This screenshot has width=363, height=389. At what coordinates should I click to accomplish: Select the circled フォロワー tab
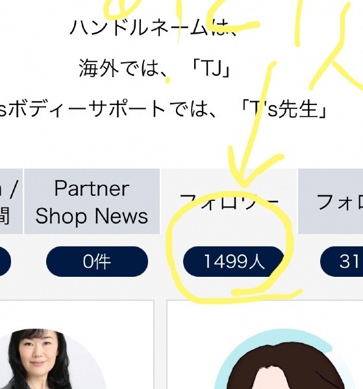pos(229,201)
